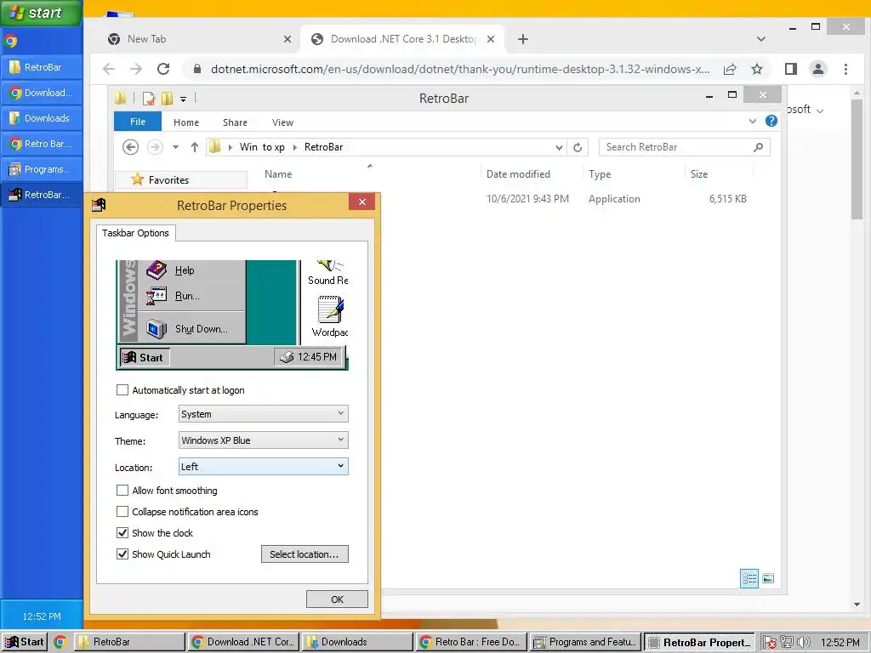This screenshot has height=653, width=871.
Task: Switch to RetroBar task on bottom taskbar
Action: 129,642
